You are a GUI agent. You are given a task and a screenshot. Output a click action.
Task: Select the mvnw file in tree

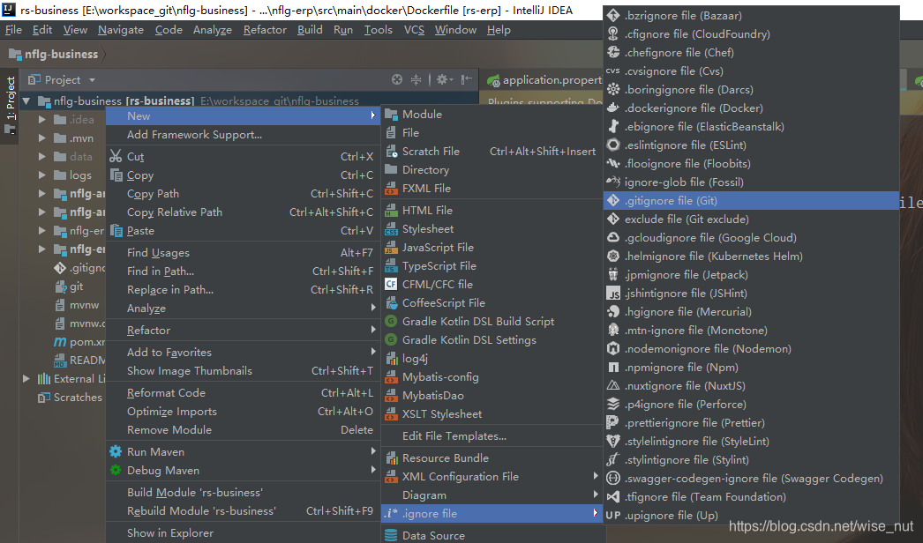pyautogui.click(x=79, y=305)
